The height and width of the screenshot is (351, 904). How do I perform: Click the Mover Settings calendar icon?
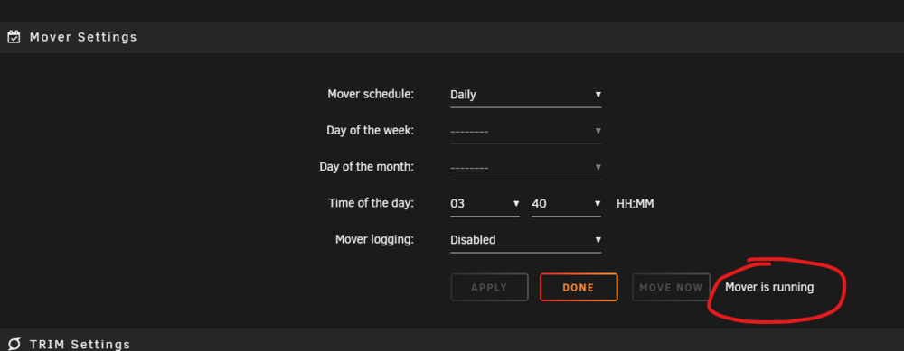click(x=14, y=37)
